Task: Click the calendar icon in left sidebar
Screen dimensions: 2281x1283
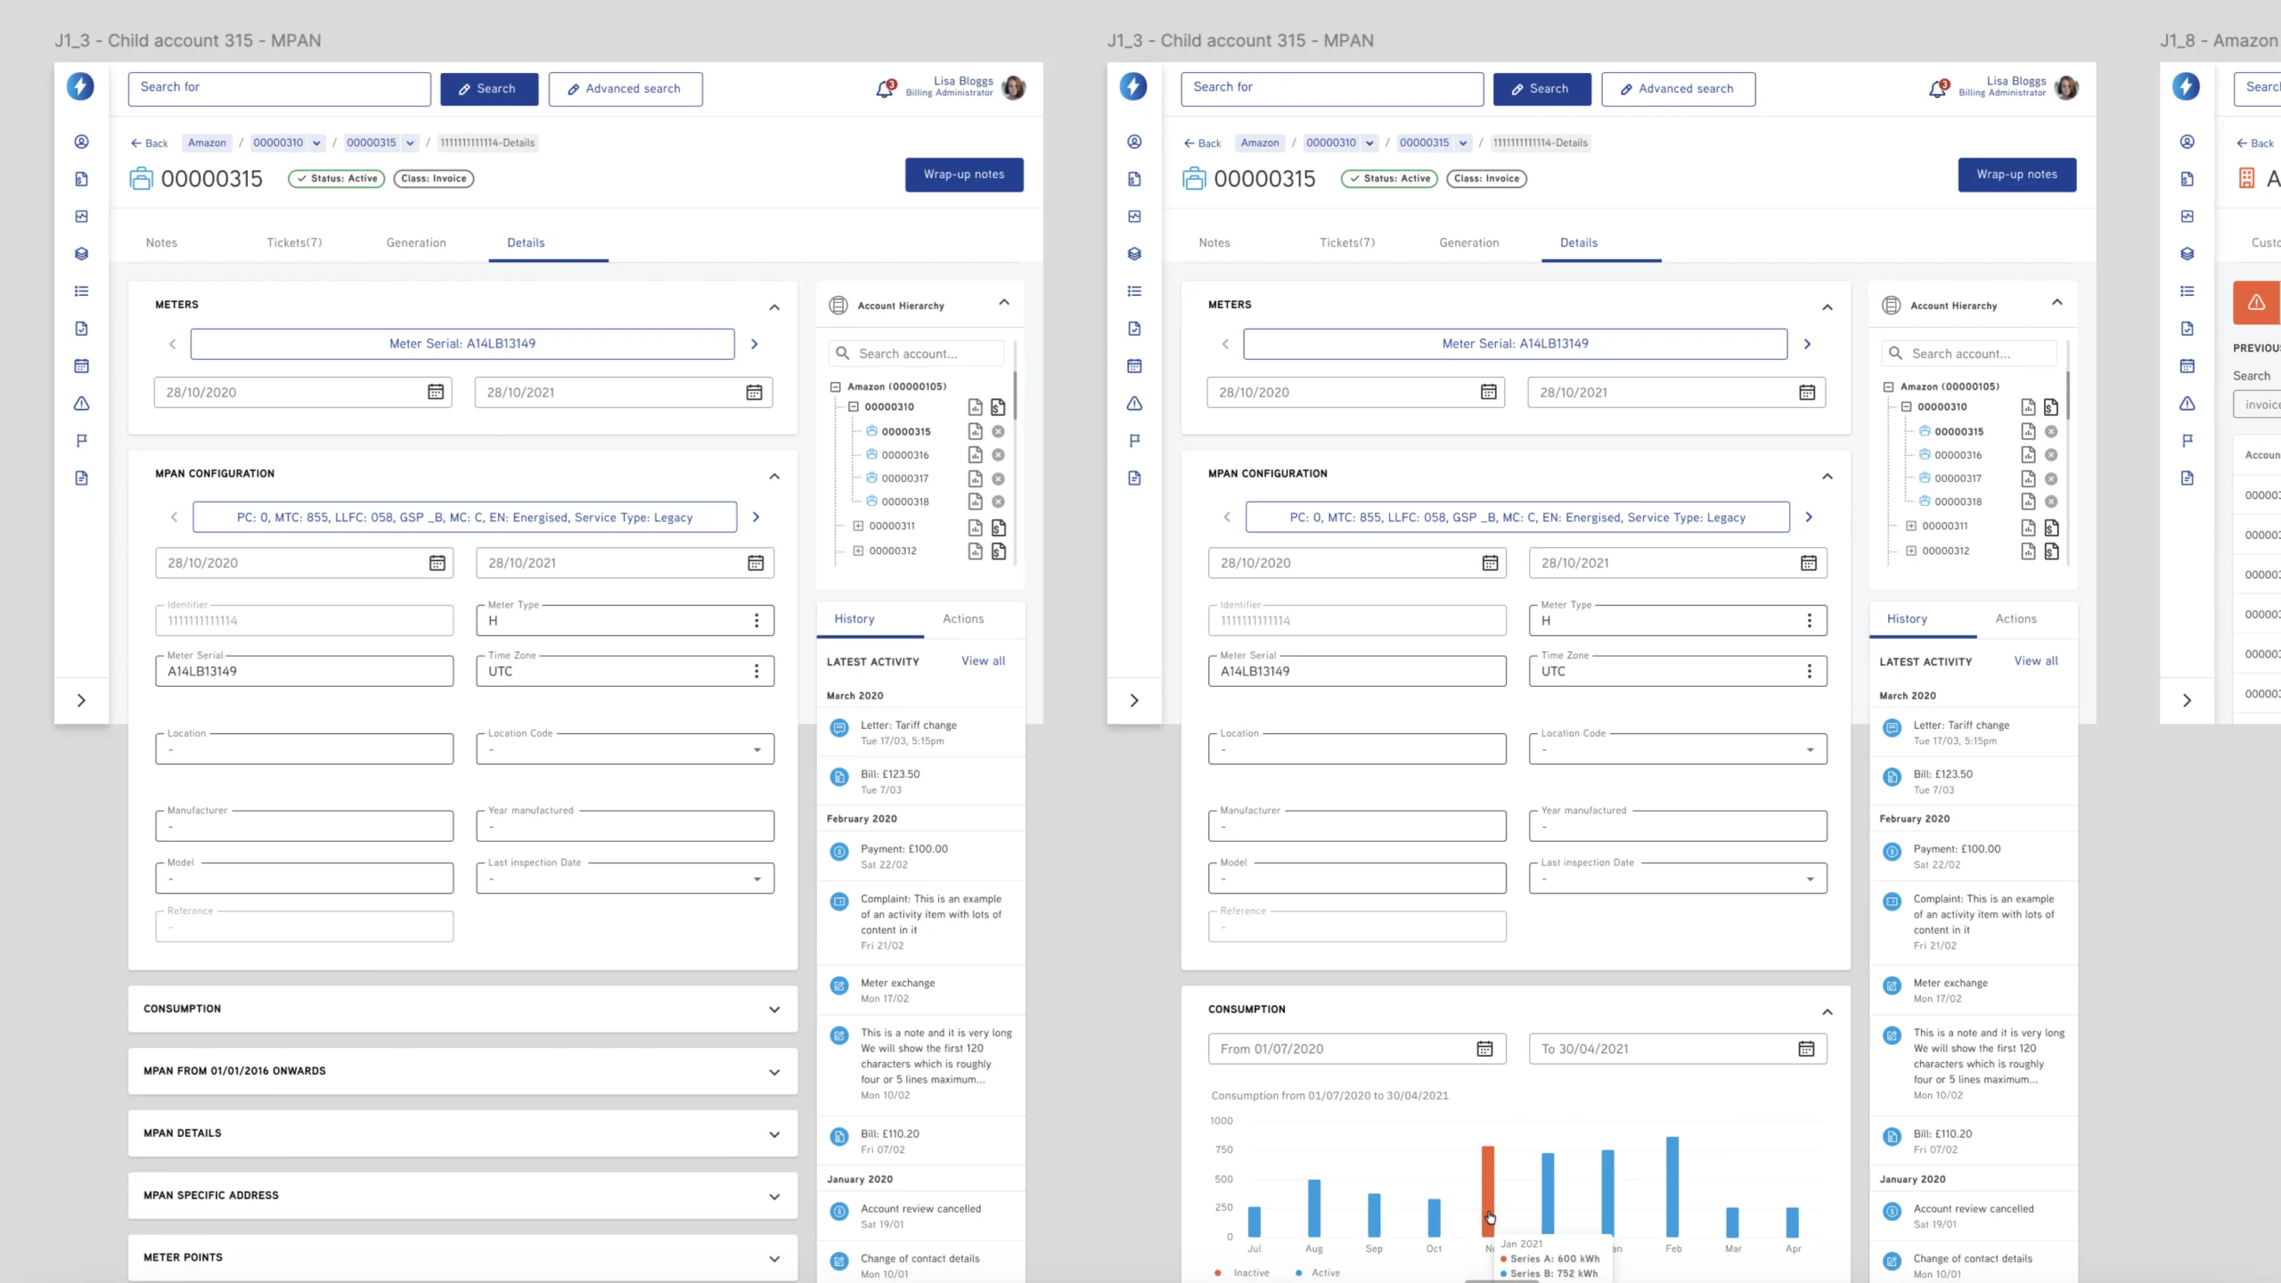Action: click(x=81, y=366)
